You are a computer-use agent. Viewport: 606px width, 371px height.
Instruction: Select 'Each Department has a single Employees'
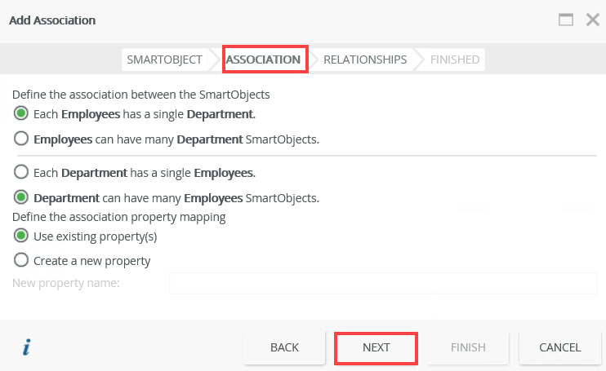click(x=21, y=173)
